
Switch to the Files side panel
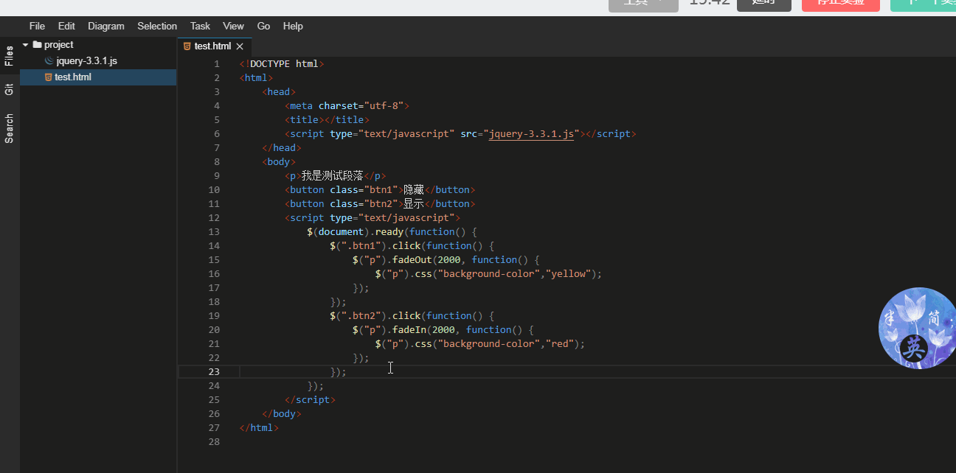pos(9,56)
